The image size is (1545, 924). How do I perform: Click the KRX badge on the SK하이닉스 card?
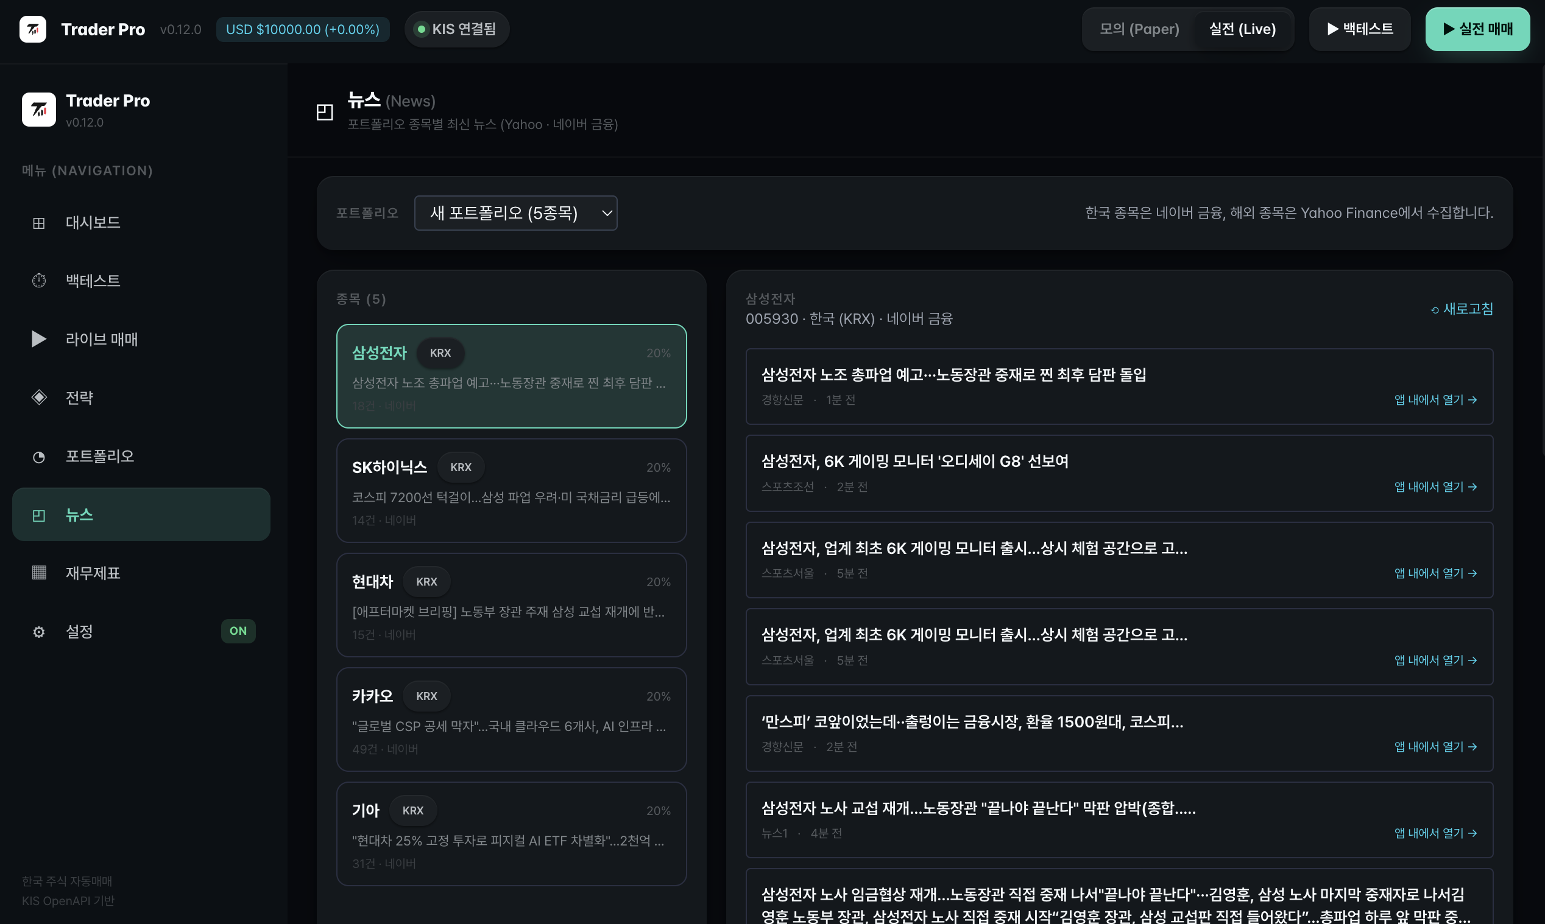click(461, 467)
